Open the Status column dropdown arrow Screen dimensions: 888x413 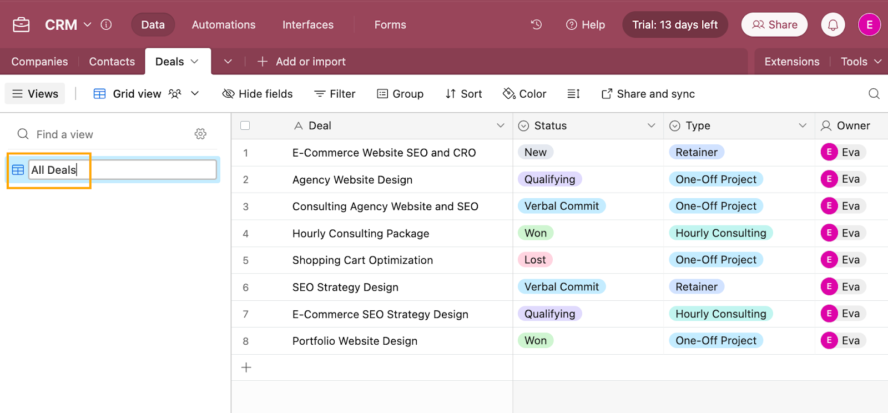pos(652,126)
